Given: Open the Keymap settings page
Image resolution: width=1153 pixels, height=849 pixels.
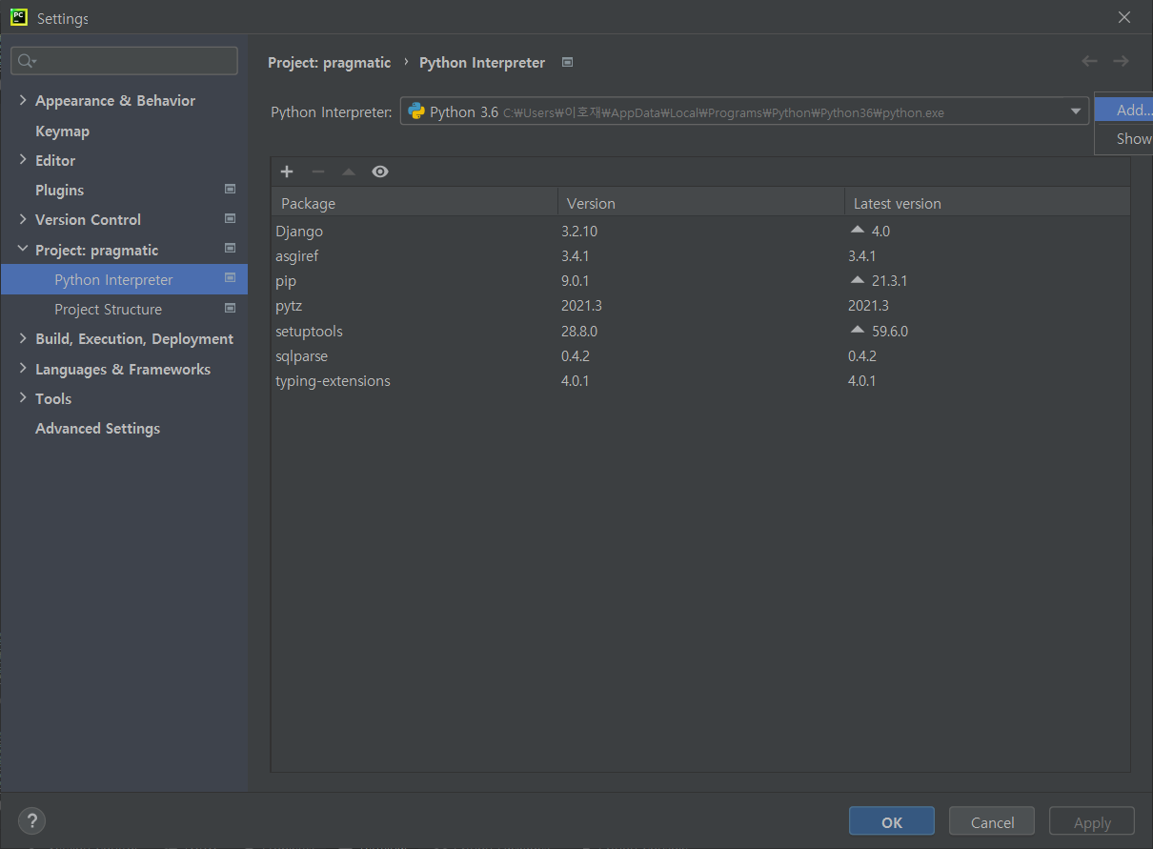Looking at the screenshot, I should click(x=62, y=131).
